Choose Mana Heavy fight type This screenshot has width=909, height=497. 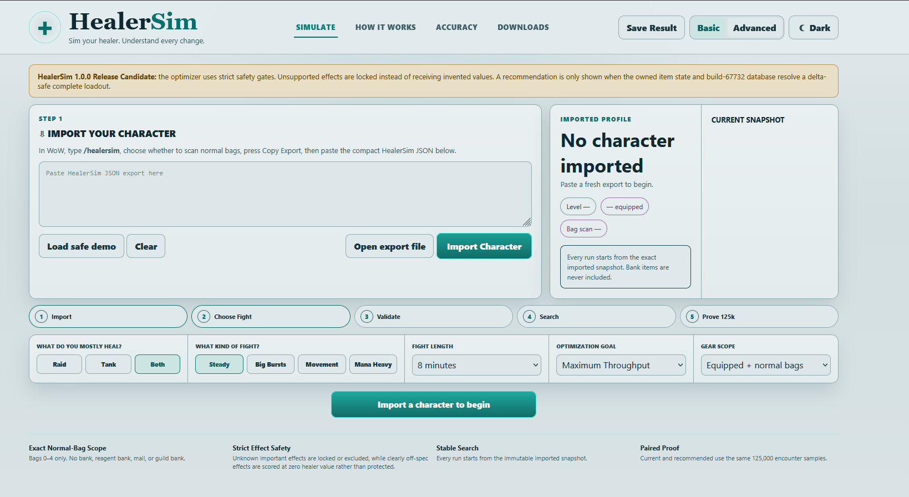[x=373, y=364]
